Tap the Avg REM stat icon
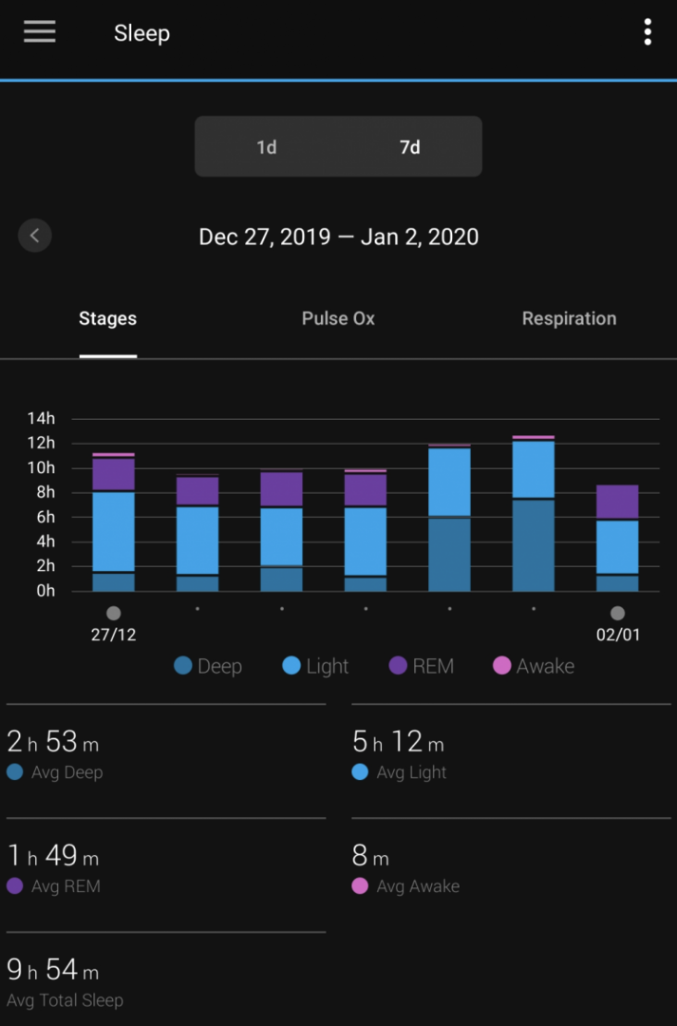This screenshot has height=1026, width=677. click(x=15, y=886)
